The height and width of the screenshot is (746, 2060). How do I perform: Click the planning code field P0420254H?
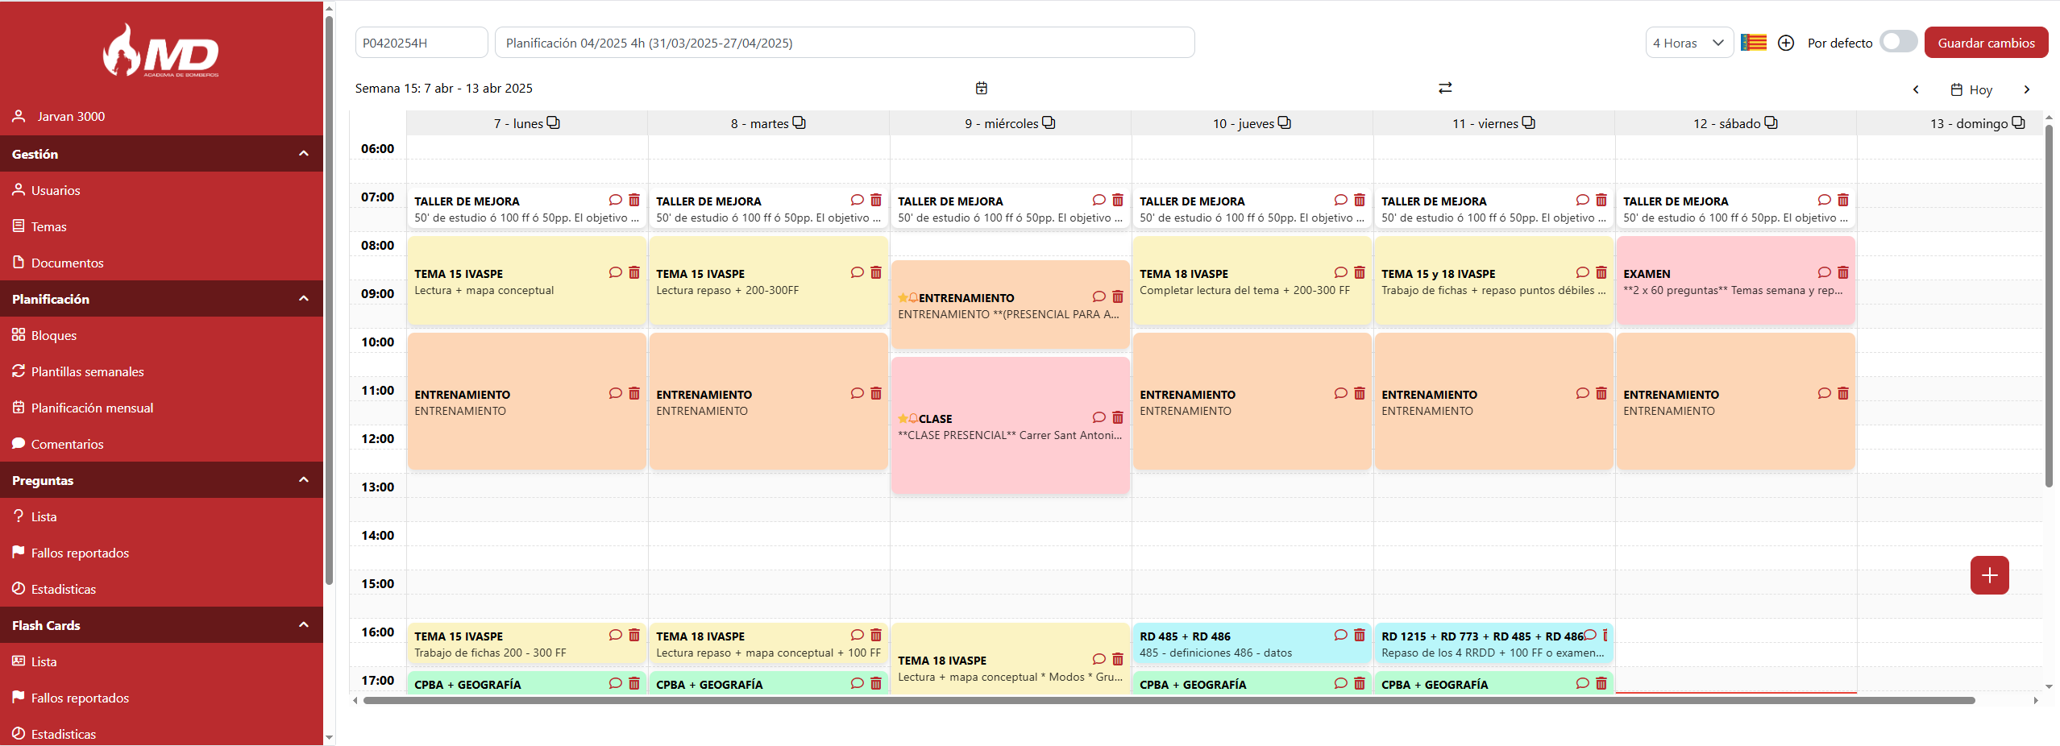[421, 44]
